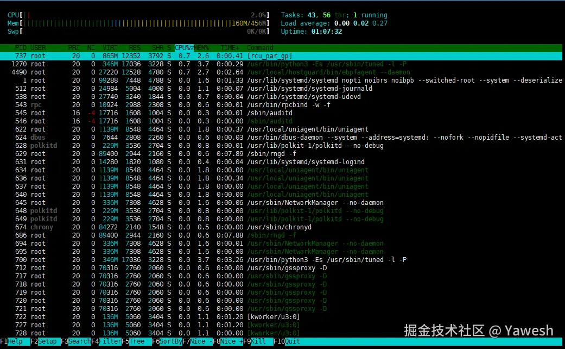Click the Load average values
This screenshot has height=349, width=565.
coord(361,23)
